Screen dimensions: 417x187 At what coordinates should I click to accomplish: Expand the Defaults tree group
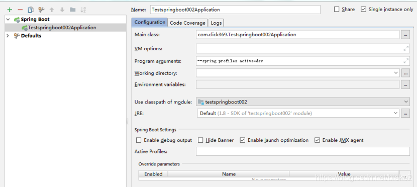[x=8, y=36]
